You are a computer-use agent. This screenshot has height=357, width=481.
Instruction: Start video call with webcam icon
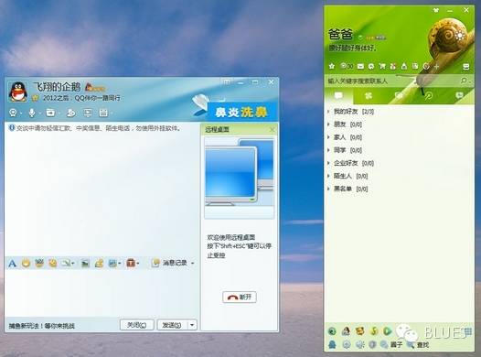tap(13, 113)
